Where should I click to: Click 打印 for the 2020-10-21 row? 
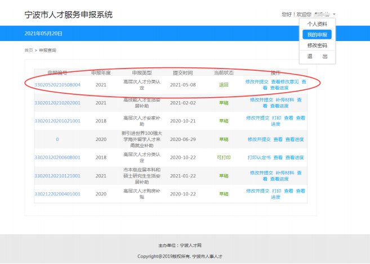coord(277,118)
